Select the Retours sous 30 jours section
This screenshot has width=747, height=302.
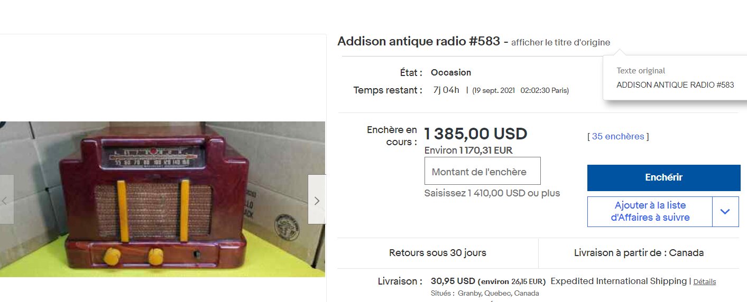438,253
